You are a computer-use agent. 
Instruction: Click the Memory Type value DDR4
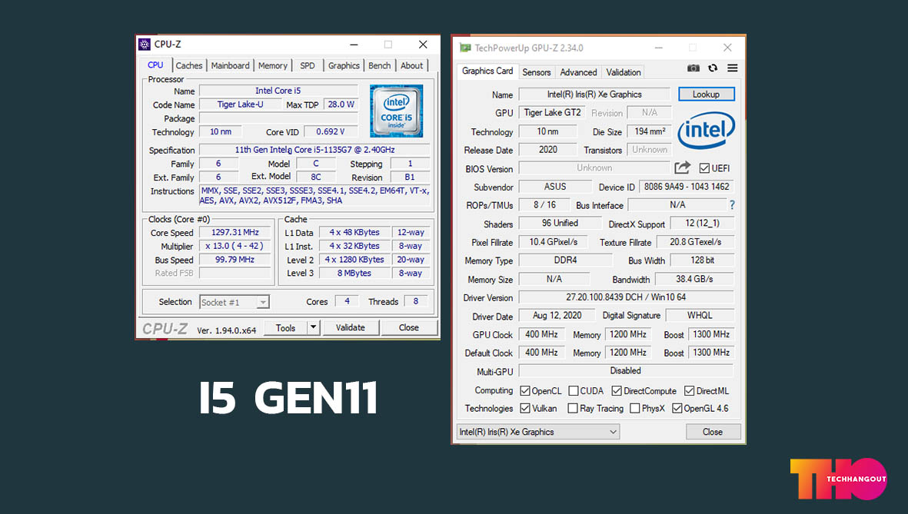click(565, 260)
